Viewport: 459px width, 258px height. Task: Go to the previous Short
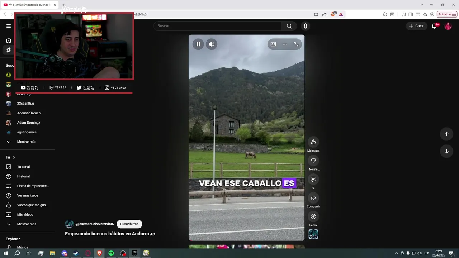(x=446, y=134)
